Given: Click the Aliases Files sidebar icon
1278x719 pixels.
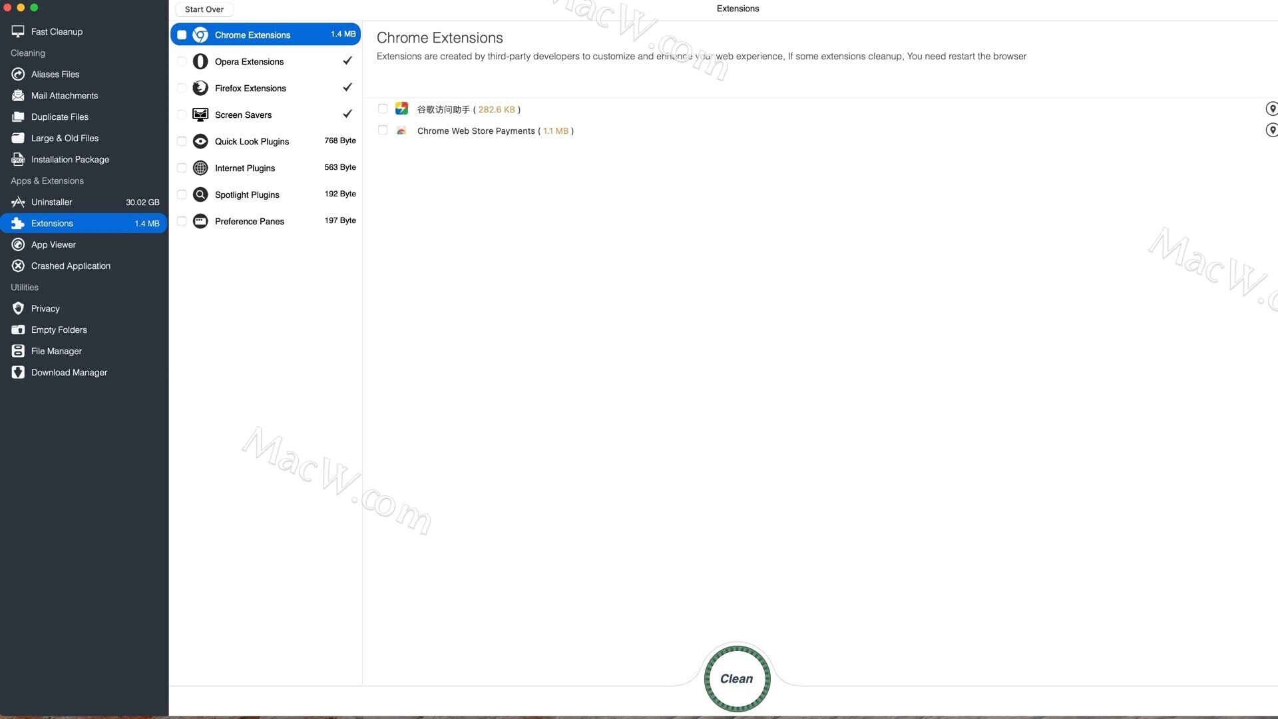Looking at the screenshot, I should tap(18, 74).
